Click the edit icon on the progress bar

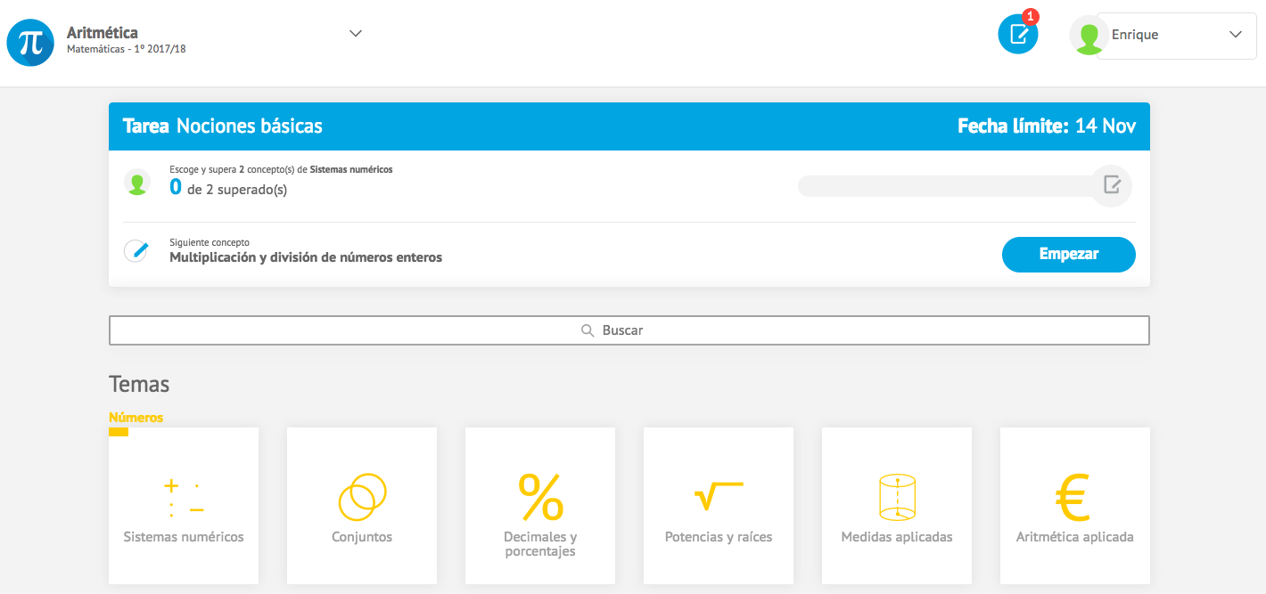pyautogui.click(x=1112, y=185)
